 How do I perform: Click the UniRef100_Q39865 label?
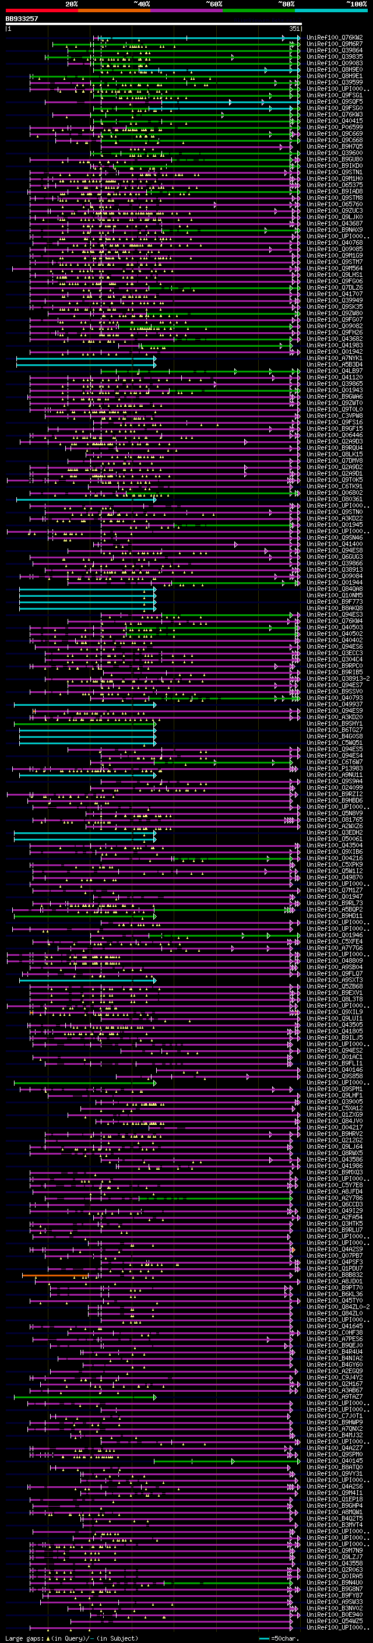pos(335,384)
